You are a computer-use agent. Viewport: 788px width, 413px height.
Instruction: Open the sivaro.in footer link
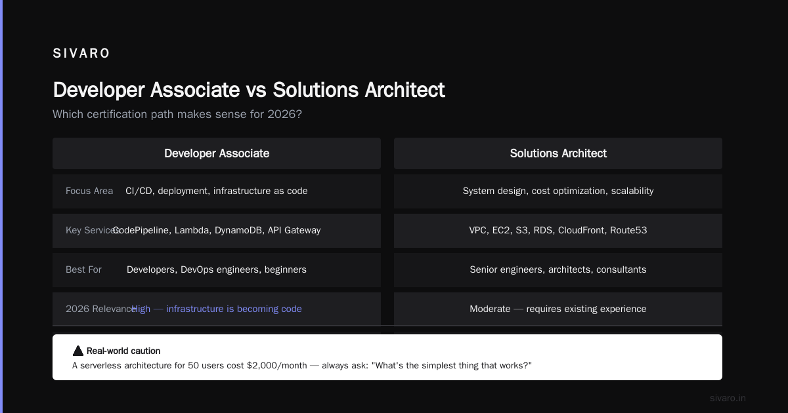pos(728,398)
